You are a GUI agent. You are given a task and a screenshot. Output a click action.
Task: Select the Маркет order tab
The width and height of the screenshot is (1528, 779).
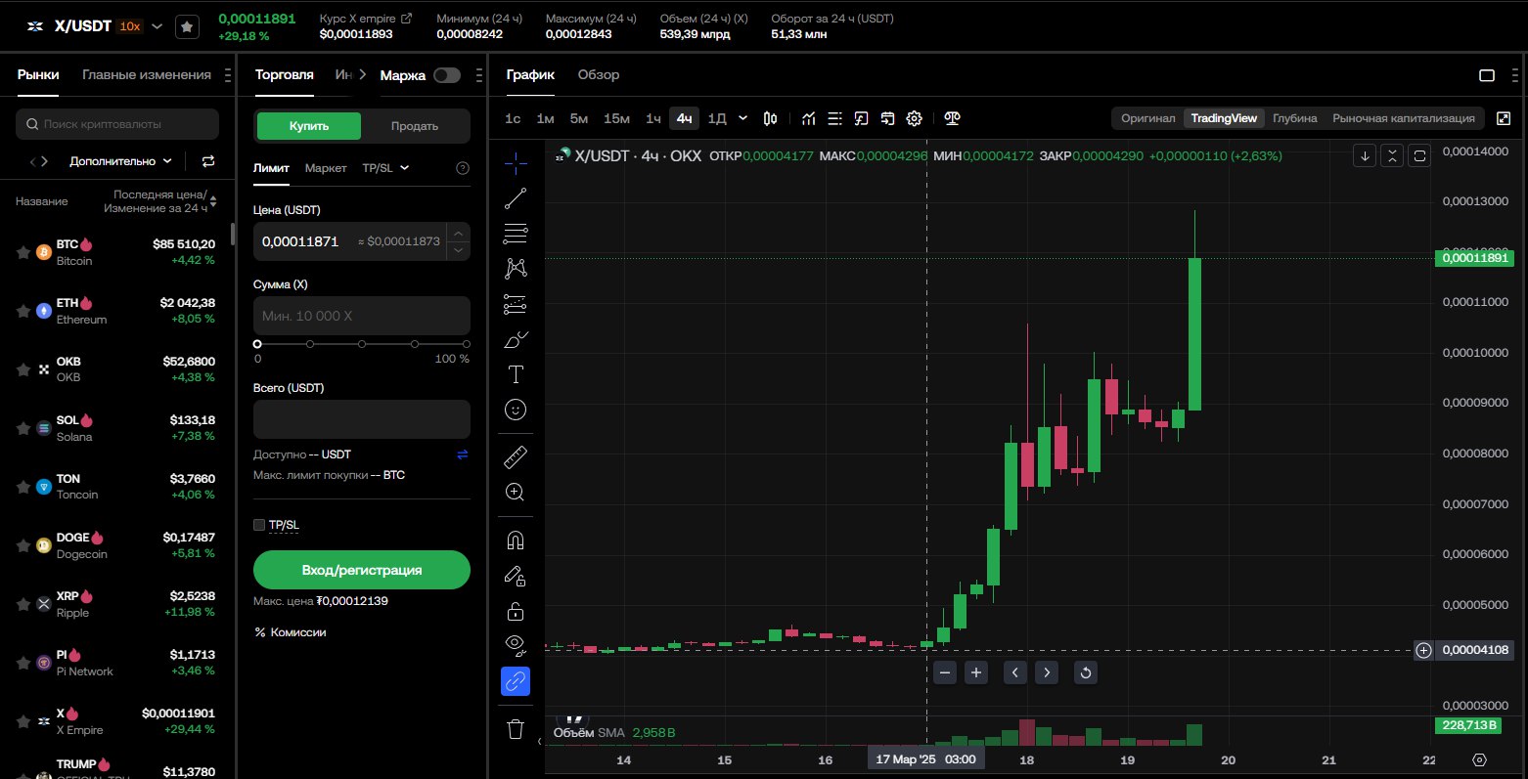[x=326, y=168]
